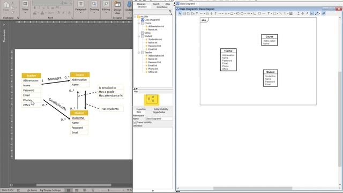Collapse the Student node in model tree
Image resolution: width=343 pixels, height=193 pixels.
[139, 36]
